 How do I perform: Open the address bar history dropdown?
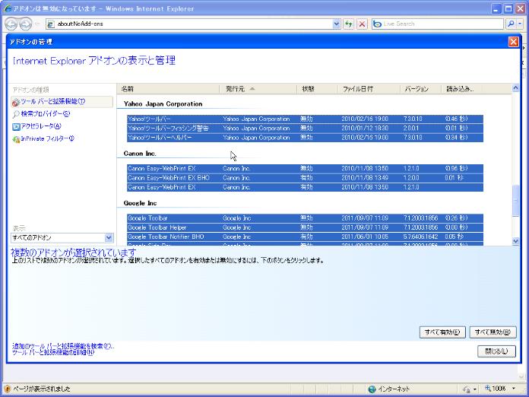[x=337, y=24]
